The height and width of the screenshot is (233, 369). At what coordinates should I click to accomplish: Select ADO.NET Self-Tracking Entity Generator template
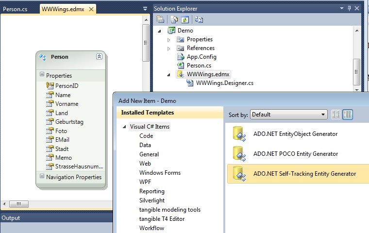[304, 173]
